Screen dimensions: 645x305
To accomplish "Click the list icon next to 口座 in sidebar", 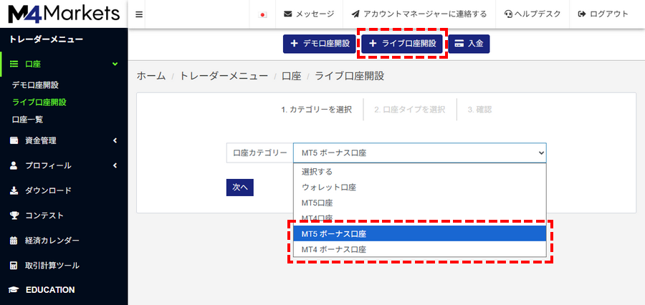I will [x=14, y=64].
